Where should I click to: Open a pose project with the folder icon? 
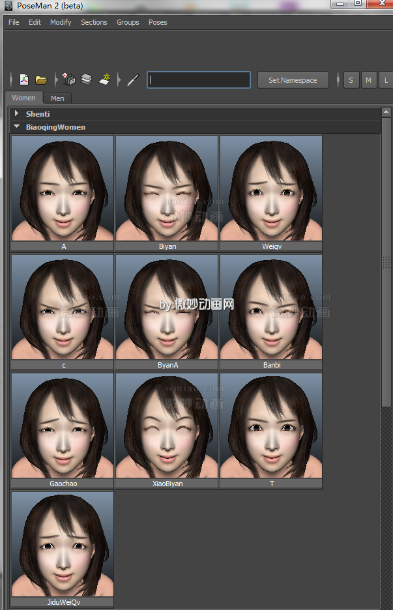[41, 80]
